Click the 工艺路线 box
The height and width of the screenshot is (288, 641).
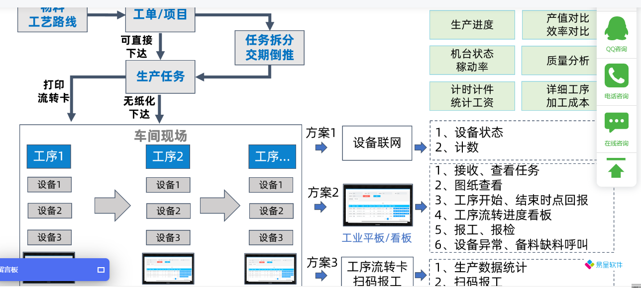[x=53, y=20]
